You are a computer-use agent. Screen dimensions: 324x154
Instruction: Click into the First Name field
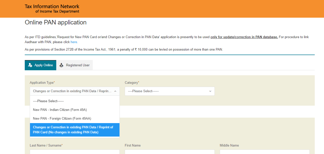click(x=169, y=152)
